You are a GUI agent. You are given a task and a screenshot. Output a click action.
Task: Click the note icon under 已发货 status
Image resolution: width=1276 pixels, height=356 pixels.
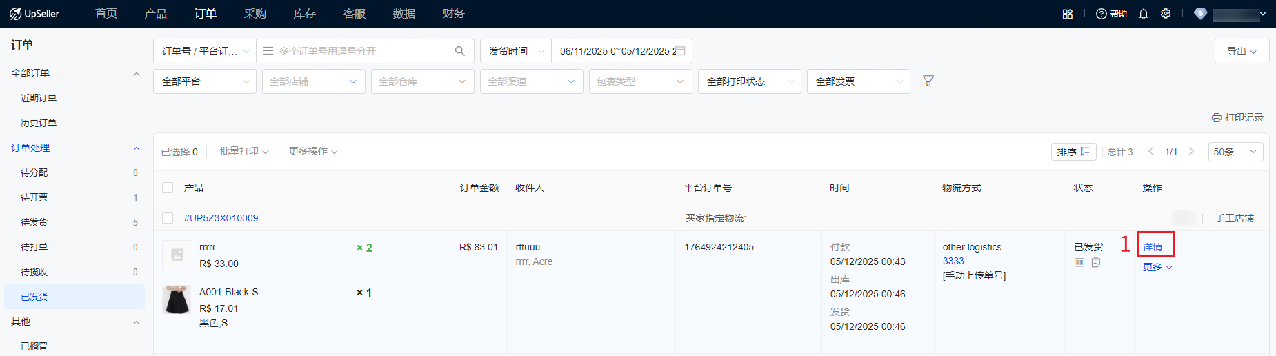pos(1096,262)
